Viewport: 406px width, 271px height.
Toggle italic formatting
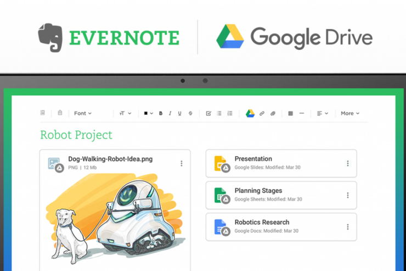pos(170,113)
